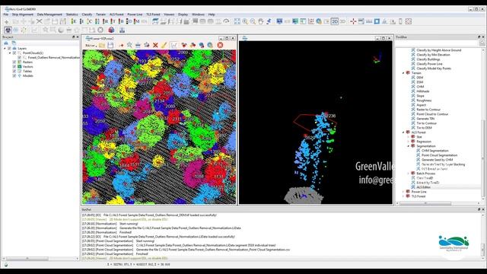Toggle the Models layer checkbox

point(14,76)
